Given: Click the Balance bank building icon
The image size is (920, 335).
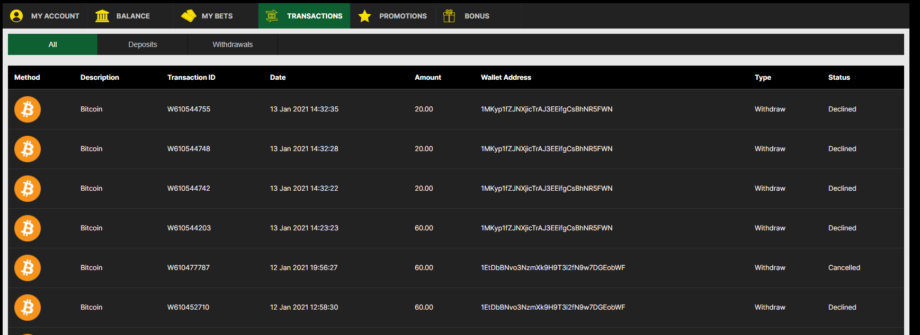Looking at the screenshot, I should pos(102,16).
